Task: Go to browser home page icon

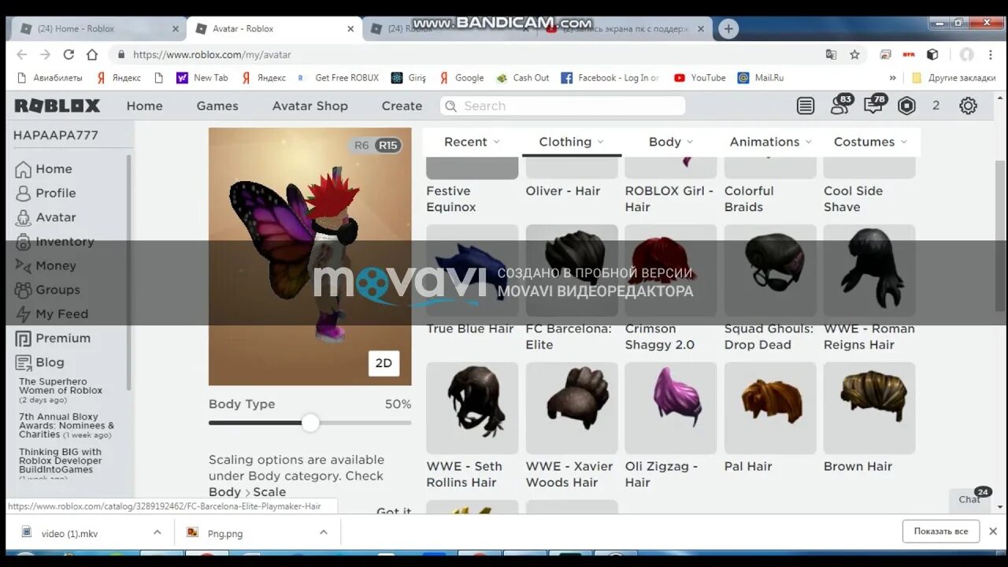Action: 92,54
